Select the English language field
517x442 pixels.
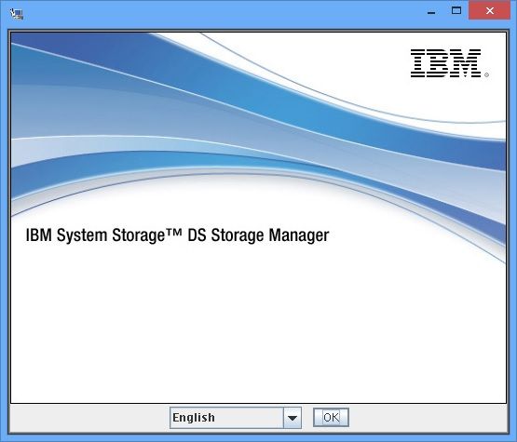(x=227, y=418)
